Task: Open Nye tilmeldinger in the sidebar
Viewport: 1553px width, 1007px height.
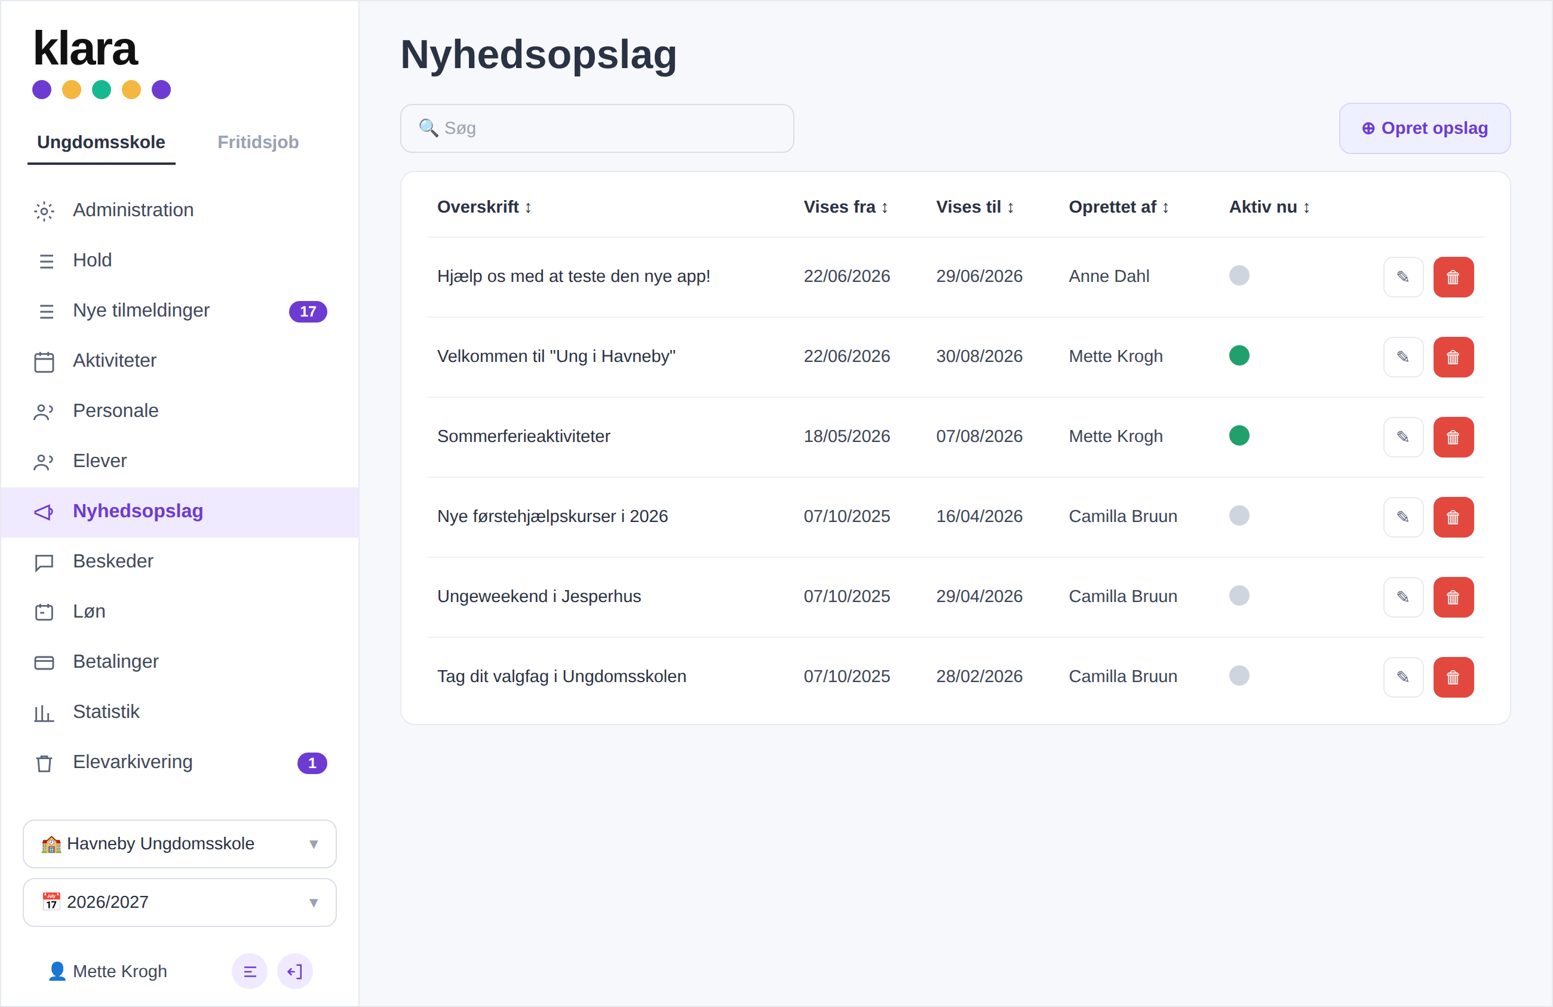Action: coord(179,311)
